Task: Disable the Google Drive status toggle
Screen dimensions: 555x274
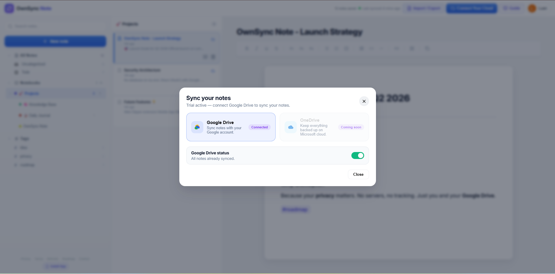Action: 357,155
